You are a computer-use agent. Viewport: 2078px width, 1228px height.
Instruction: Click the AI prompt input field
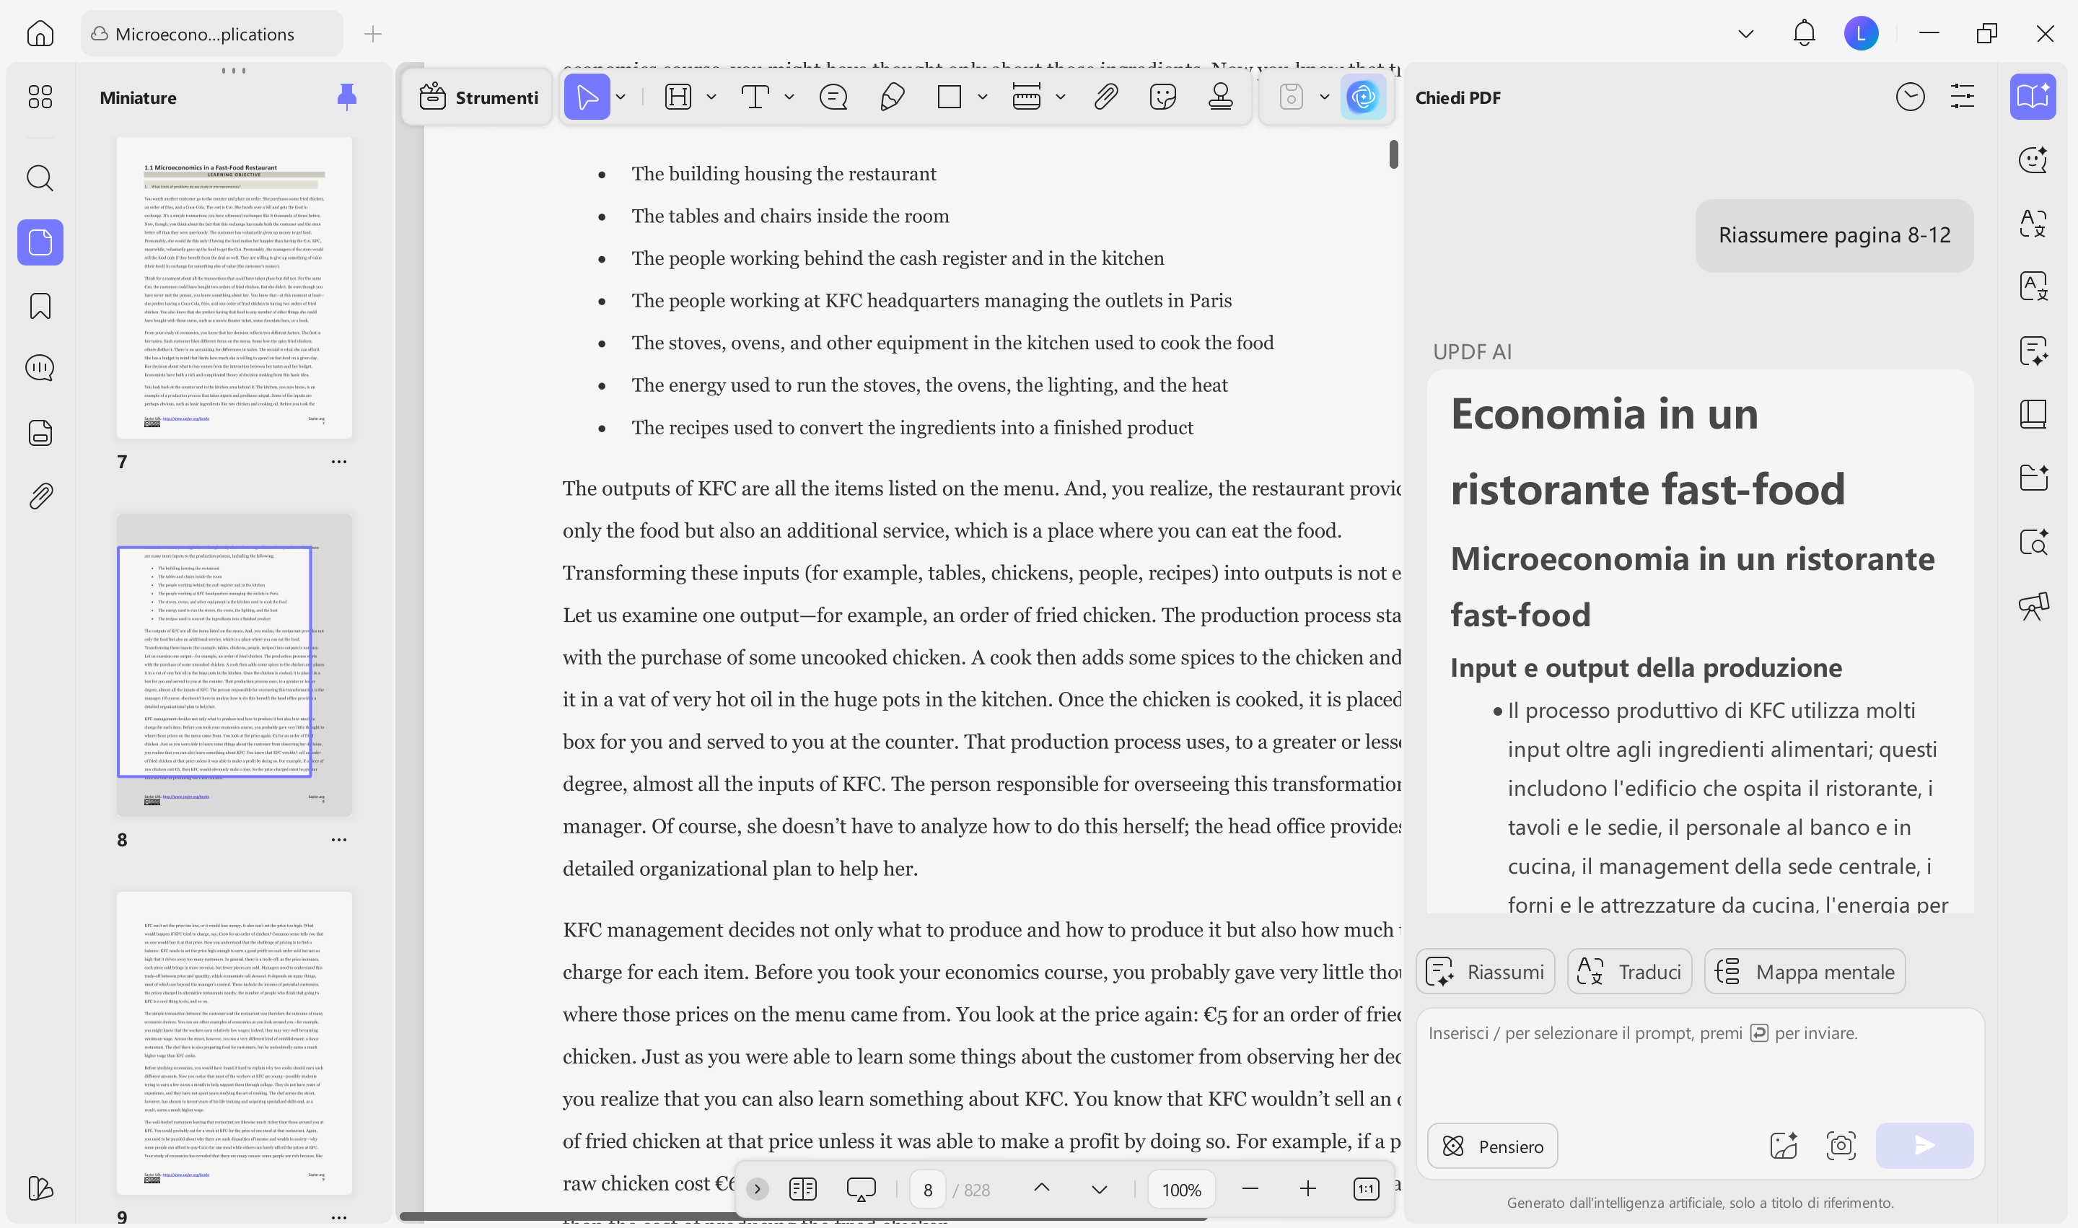click(1700, 1063)
